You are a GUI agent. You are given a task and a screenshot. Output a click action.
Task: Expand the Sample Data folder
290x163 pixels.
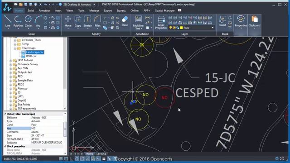pyautogui.click(x=10, y=81)
